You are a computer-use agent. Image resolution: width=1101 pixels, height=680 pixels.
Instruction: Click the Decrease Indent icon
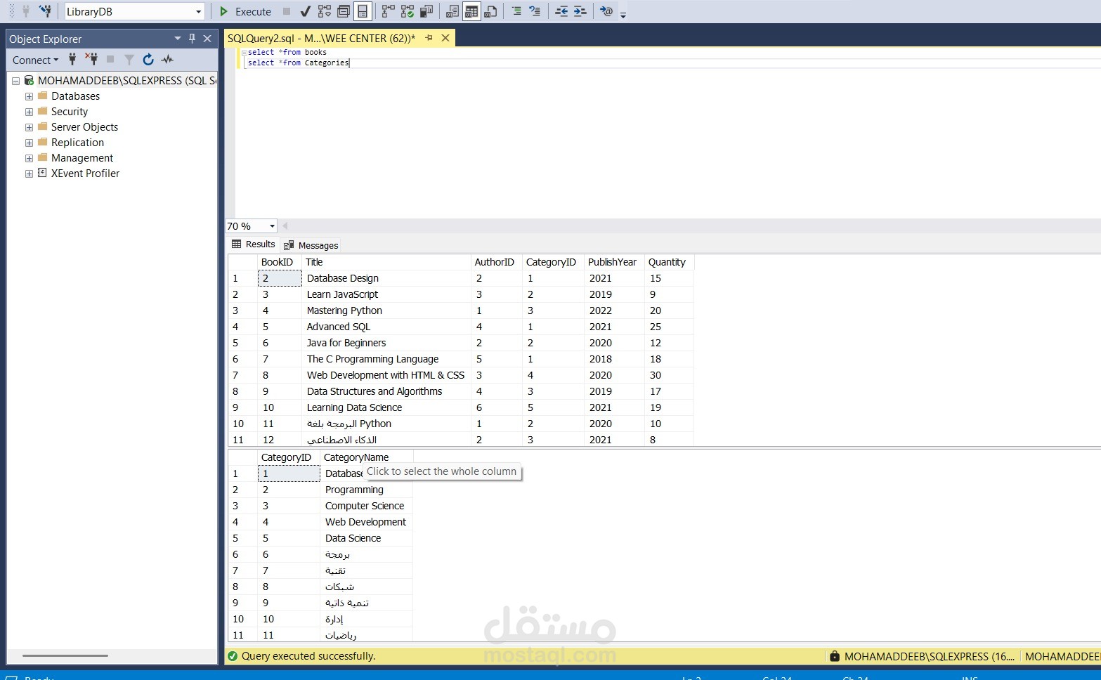(561, 11)
